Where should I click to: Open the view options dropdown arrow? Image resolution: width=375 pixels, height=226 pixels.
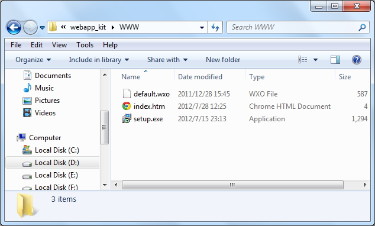tap(315, 60)
